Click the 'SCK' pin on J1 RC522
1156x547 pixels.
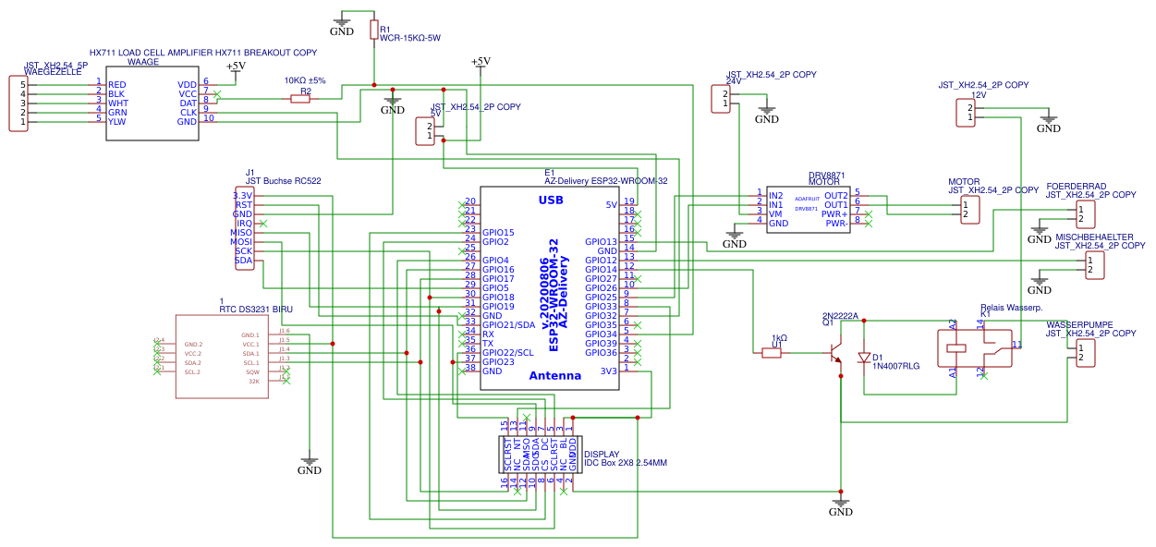(244, 251)
